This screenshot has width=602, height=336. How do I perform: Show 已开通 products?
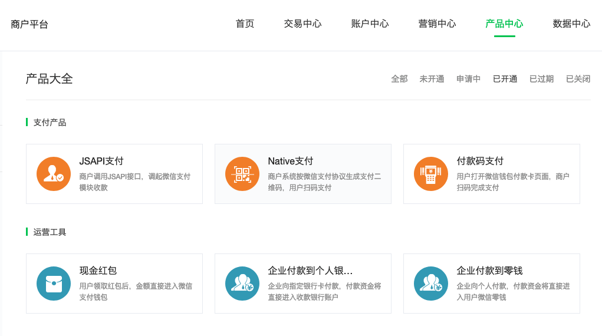(505, 79)
